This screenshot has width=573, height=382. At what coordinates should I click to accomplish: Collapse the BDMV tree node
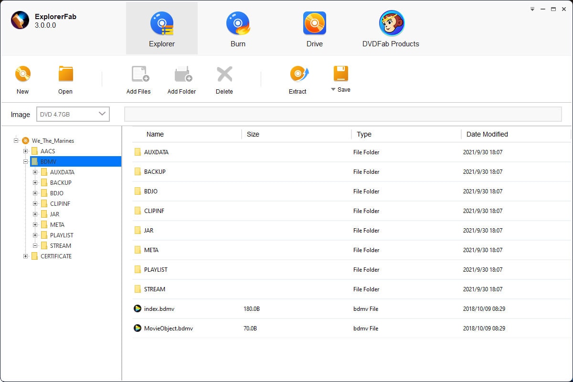click(26, 161)
